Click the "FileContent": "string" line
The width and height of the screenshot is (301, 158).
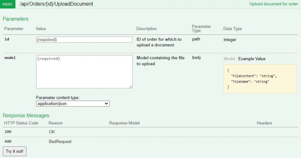click(x=254, y=76)
